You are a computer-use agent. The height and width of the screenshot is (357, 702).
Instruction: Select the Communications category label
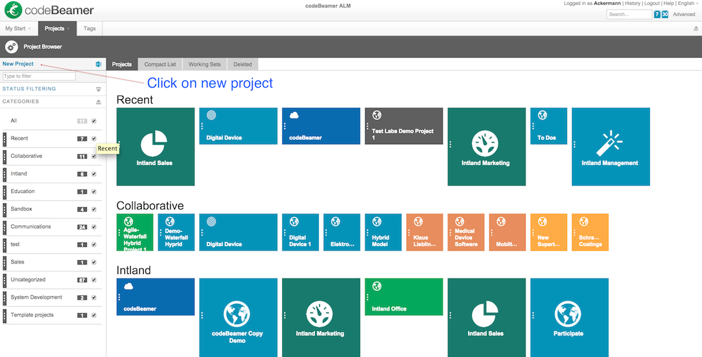point(31,227)
